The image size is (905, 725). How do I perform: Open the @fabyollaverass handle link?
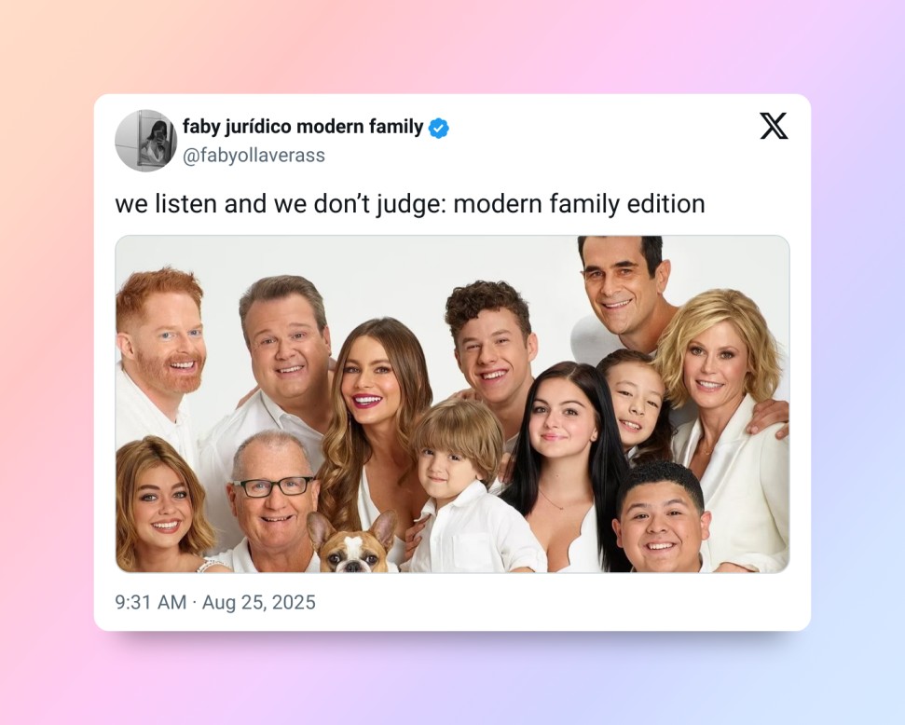coord(254,156)
